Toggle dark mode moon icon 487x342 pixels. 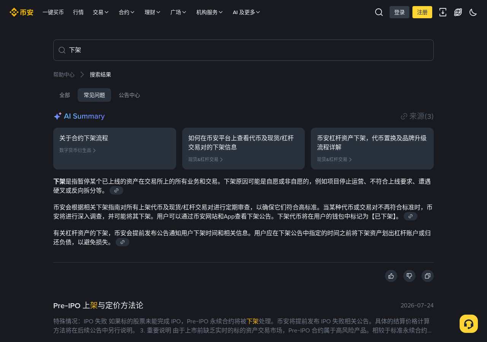473,12
